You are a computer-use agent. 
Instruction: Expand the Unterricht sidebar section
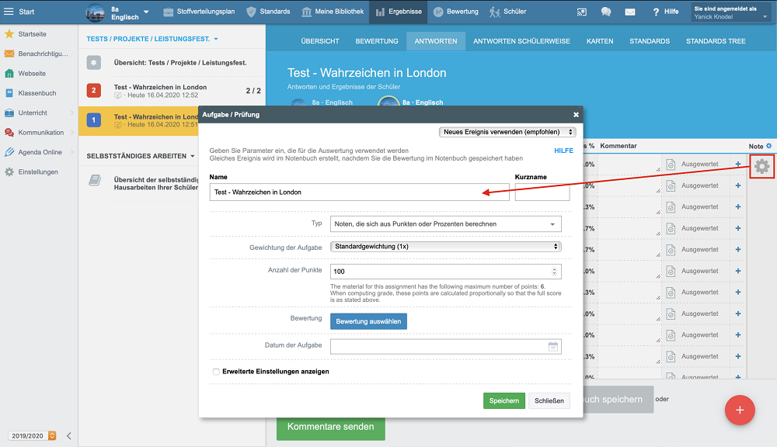pos(70,113)
